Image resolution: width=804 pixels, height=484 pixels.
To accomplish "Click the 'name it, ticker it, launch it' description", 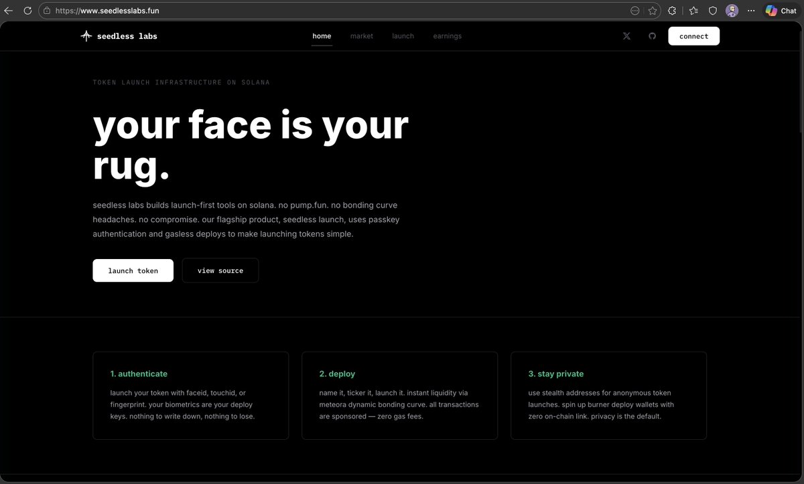I will [x=399, y=404].
